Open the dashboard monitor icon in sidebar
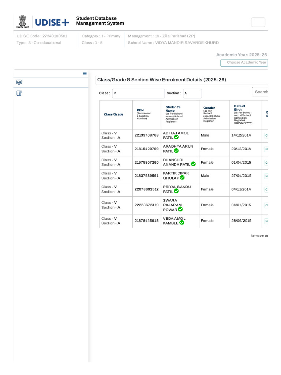The image size is (281, 375). (19, 82)
